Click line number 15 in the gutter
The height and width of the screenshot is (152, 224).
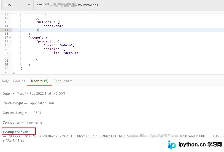6,30
